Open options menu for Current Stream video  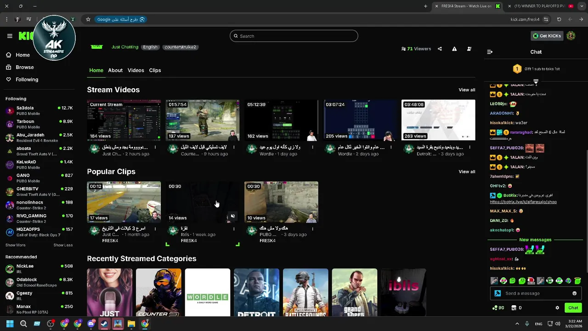155,147
